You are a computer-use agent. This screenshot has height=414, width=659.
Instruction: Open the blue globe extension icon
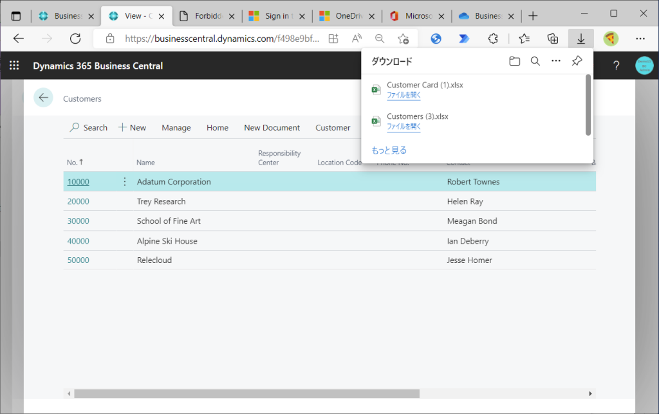coord(436,39)
